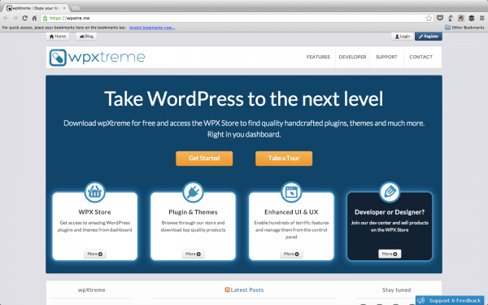Open the SUPPORT menu item
This screenshot has height=305, width=488.
[x=386, y=57]
